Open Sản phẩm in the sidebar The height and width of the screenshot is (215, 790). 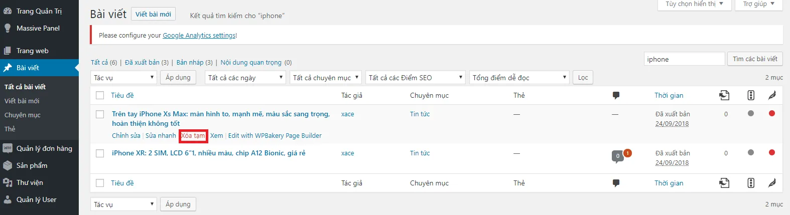pyautogui.click(x=32, y=165)
